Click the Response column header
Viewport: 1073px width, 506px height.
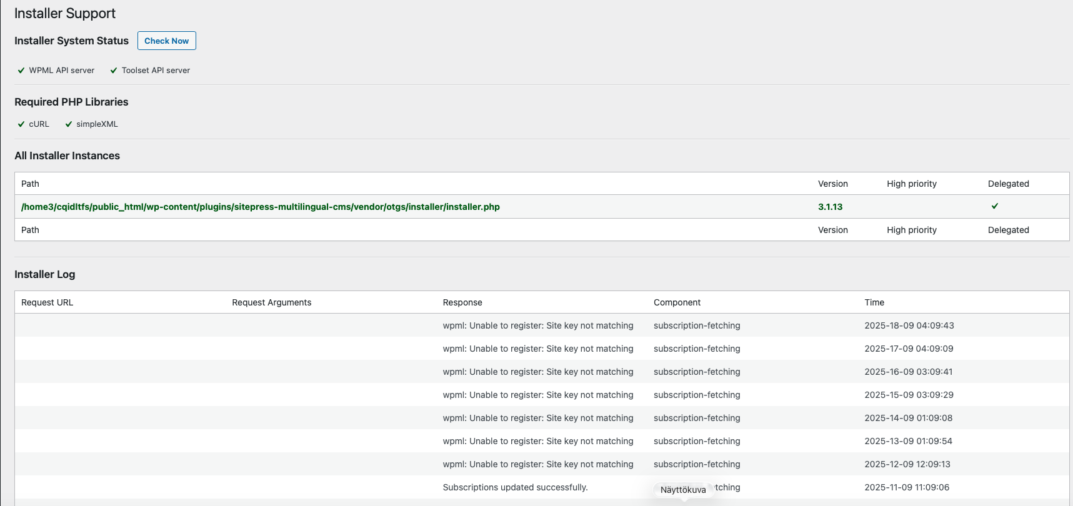point(462,302)
